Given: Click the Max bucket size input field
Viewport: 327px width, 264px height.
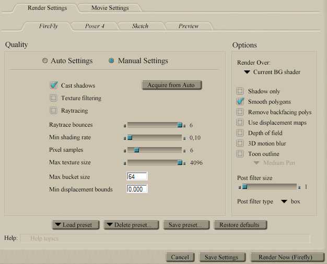Looking at the screenshot, I should [x=137, y=177].
